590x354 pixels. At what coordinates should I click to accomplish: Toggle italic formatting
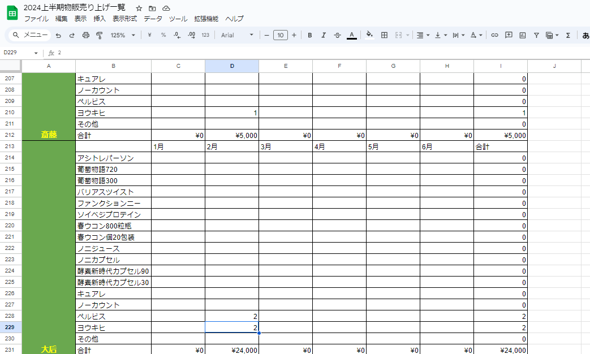point(324,35)
